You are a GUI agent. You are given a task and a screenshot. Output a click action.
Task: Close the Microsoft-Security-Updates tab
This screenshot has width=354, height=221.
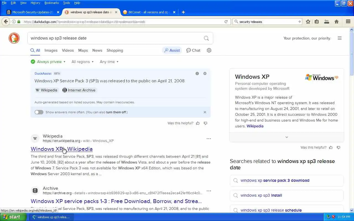coord(58,12)
